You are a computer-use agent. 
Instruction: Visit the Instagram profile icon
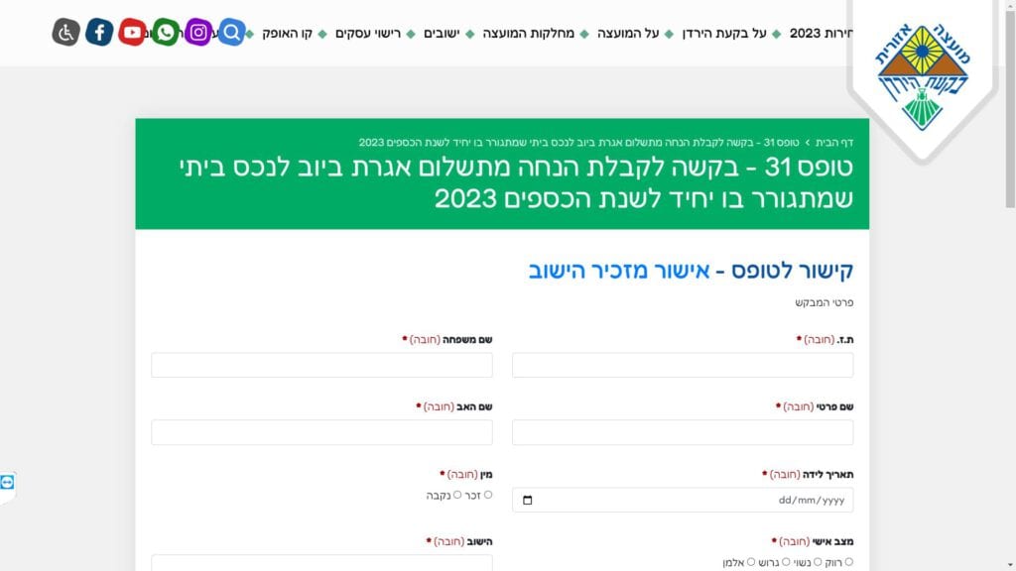tap(198, 33)
